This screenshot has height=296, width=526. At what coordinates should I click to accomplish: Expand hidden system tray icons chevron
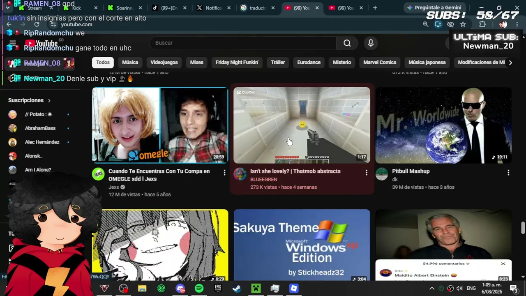[432, 289]
